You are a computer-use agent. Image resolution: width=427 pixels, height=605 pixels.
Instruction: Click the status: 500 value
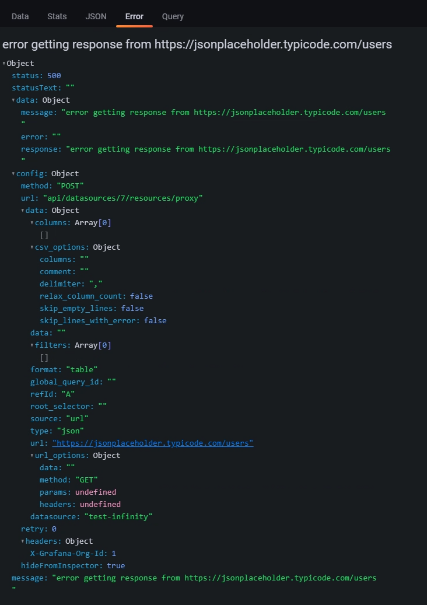click(x=54, y=76)
